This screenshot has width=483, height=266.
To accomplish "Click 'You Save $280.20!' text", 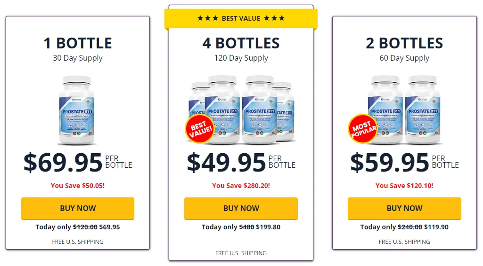I will 241,186.
